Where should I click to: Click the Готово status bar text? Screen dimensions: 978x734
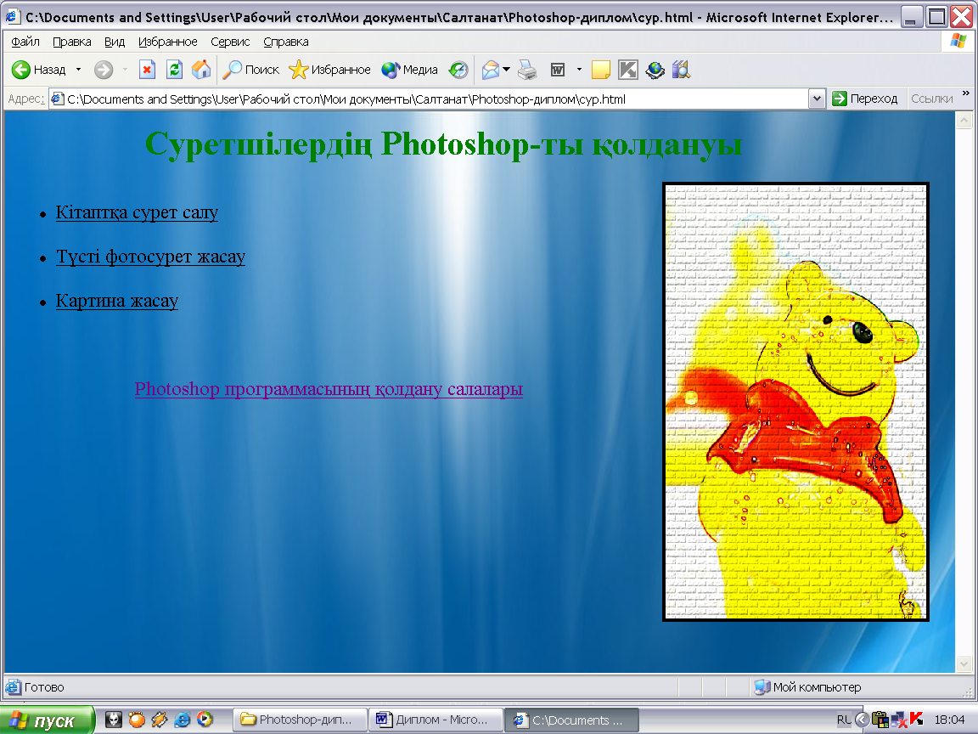pyautogui.click(x=44, y=687)
